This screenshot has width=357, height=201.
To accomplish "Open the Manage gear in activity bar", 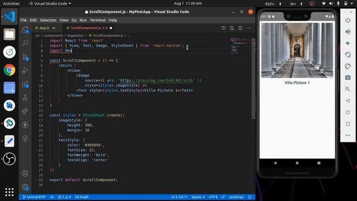I will [25, 187].
